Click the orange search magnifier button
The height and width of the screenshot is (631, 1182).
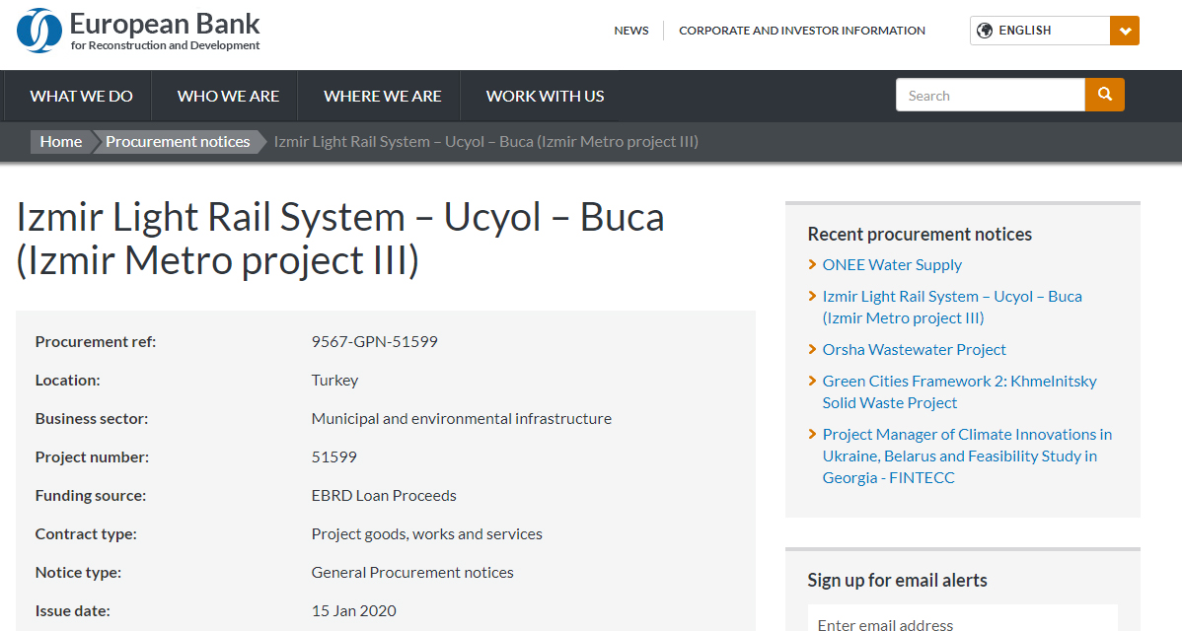tap(1104, 95)
